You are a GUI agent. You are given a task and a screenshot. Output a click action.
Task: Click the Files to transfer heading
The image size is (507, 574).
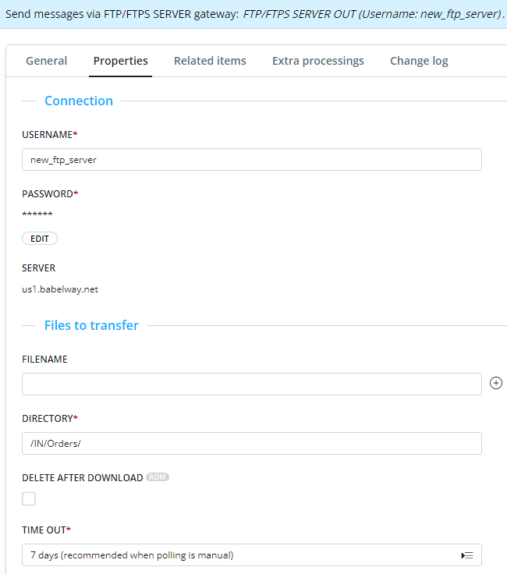click(91, 325)
